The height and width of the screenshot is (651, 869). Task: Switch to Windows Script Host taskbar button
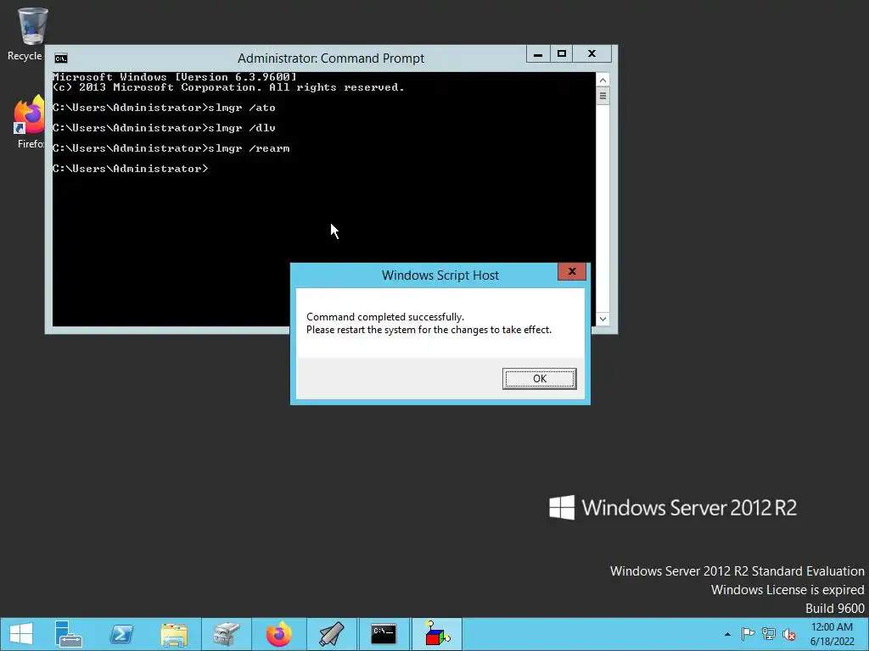coord(437,634)
